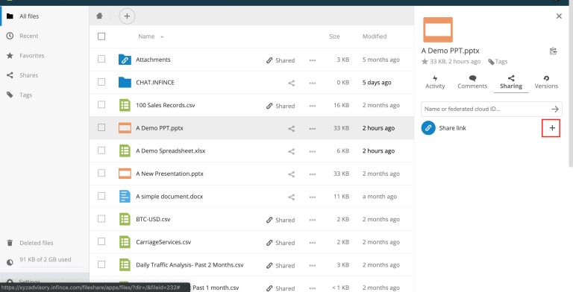
Task: Open more actions menu for CHAT.INFINCE
Action: click(313, 83)
